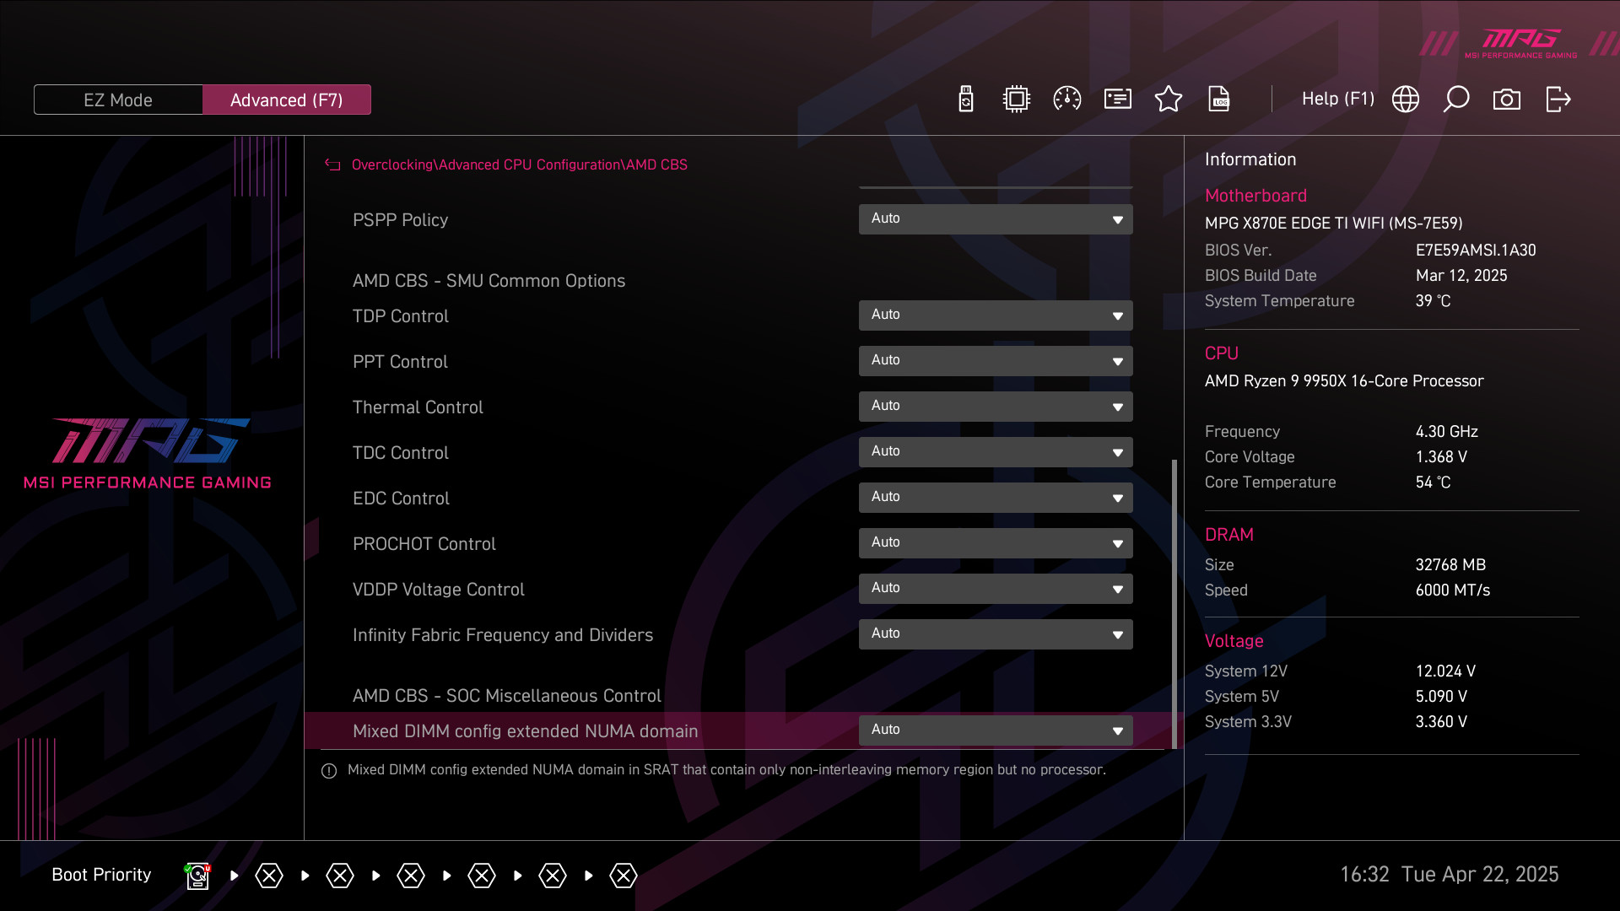Click the DRAM size 32768 MB value
1620x911 pixels.
click(x=1450, y=565)
